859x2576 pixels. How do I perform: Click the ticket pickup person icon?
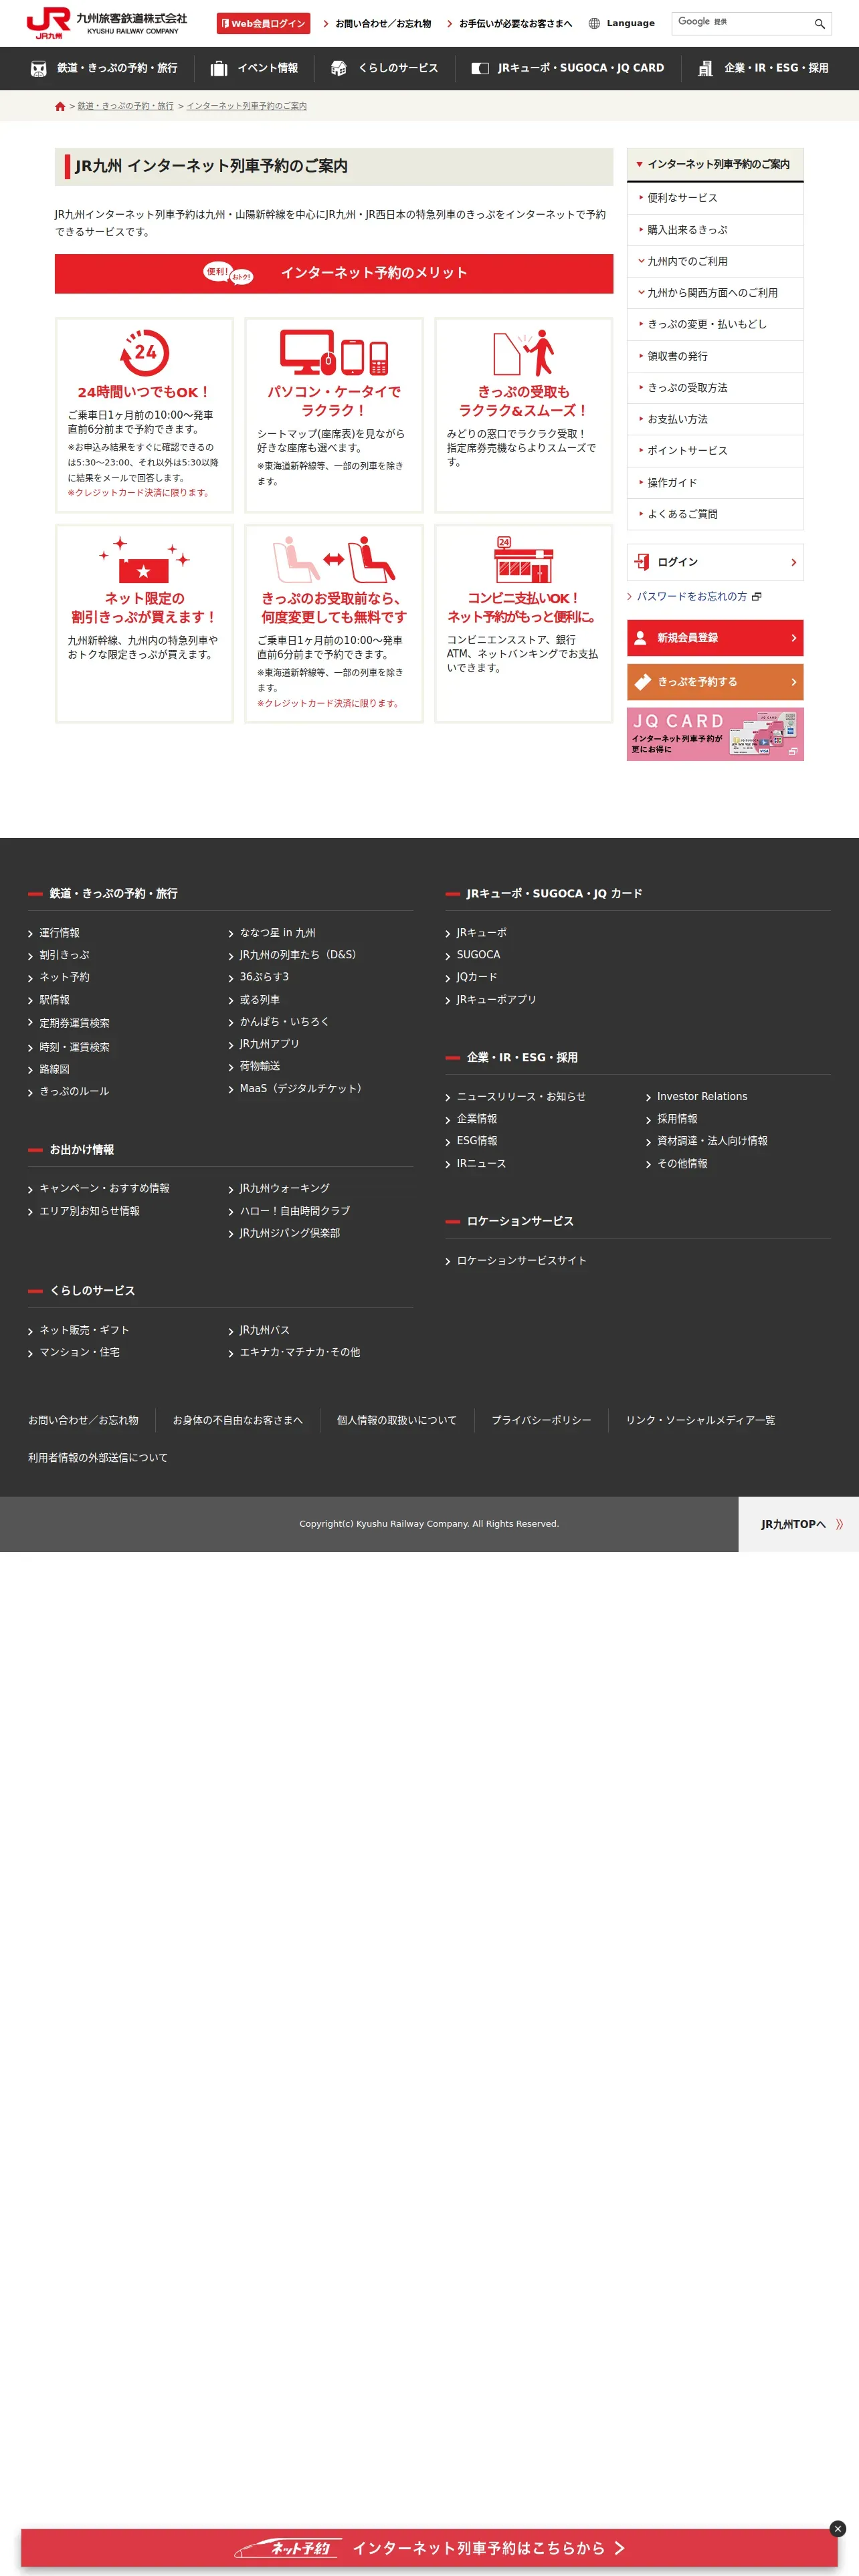pos(524,352)
